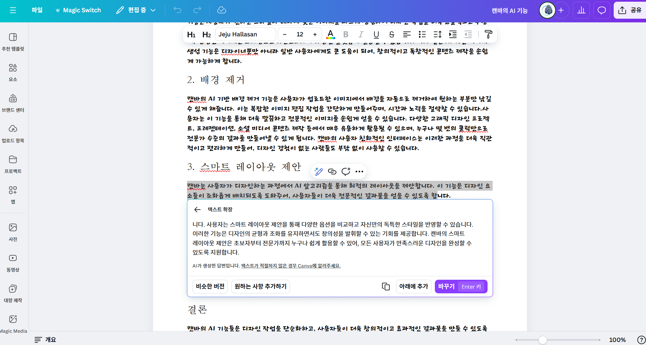
Task: Click the 100% zoom level
Action: coord(617,340)
